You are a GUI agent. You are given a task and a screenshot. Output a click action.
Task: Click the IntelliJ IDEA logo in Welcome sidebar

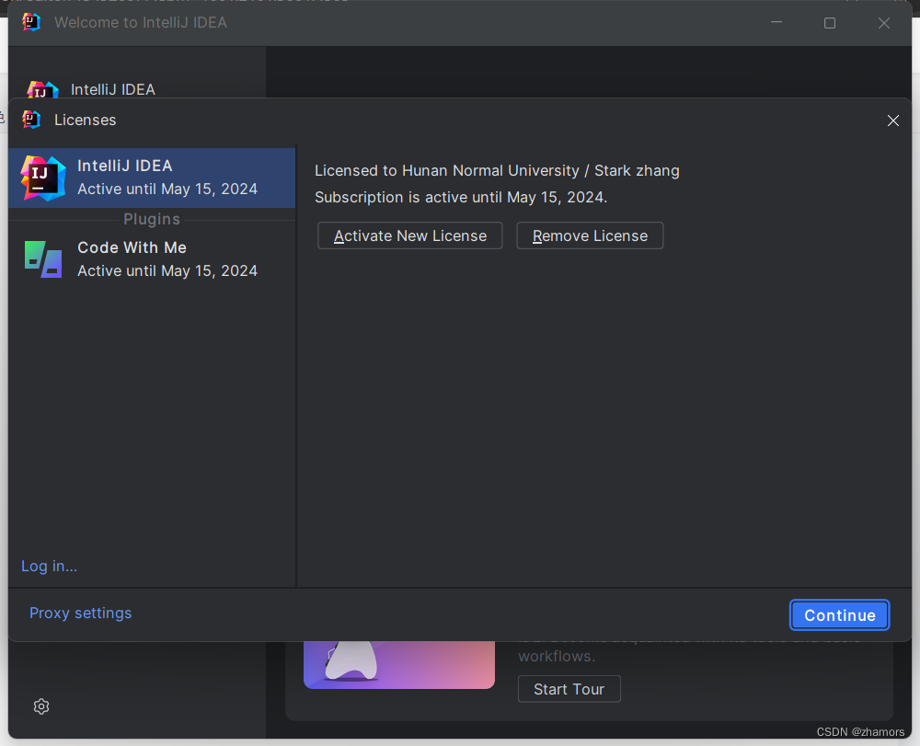point(43,90)
